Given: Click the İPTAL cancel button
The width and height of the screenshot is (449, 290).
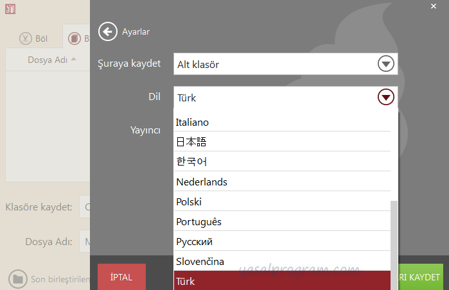Looking at the screenshot, I should point(121,277).
